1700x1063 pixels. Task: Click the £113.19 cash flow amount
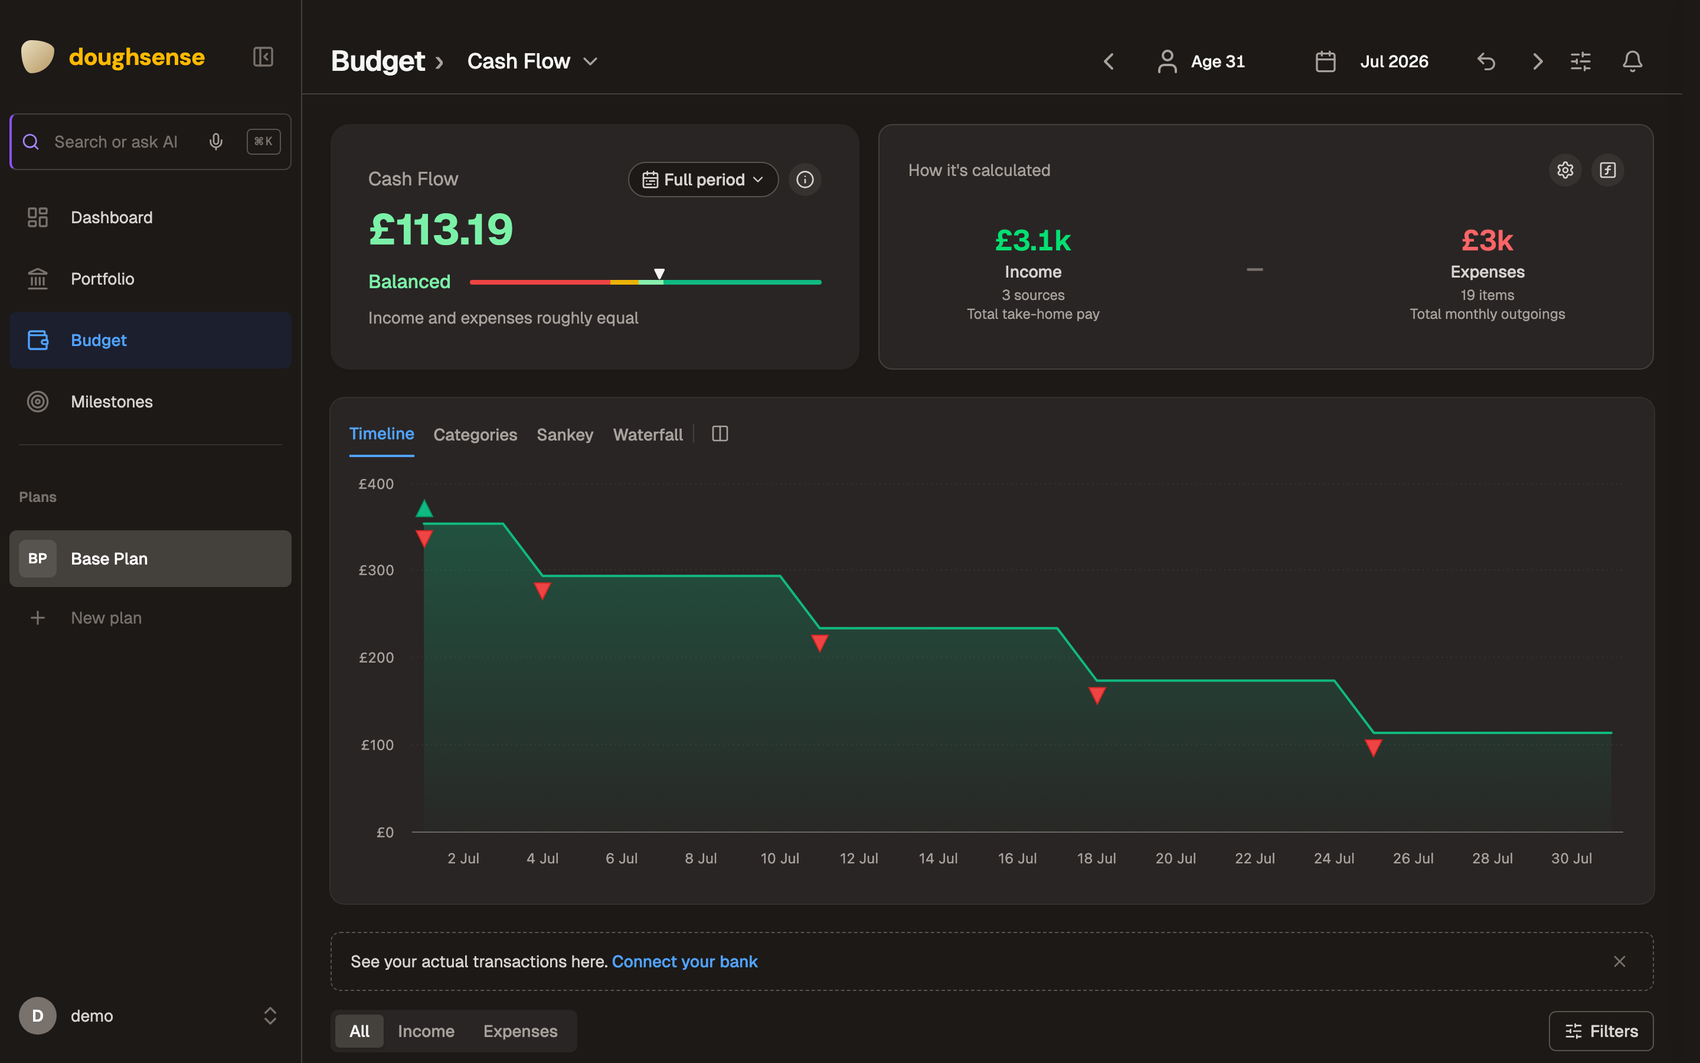point(441,229)
